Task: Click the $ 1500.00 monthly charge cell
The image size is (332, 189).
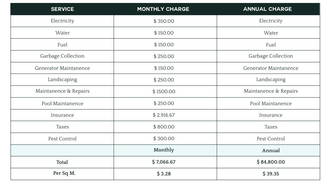Action: [164, 92]
